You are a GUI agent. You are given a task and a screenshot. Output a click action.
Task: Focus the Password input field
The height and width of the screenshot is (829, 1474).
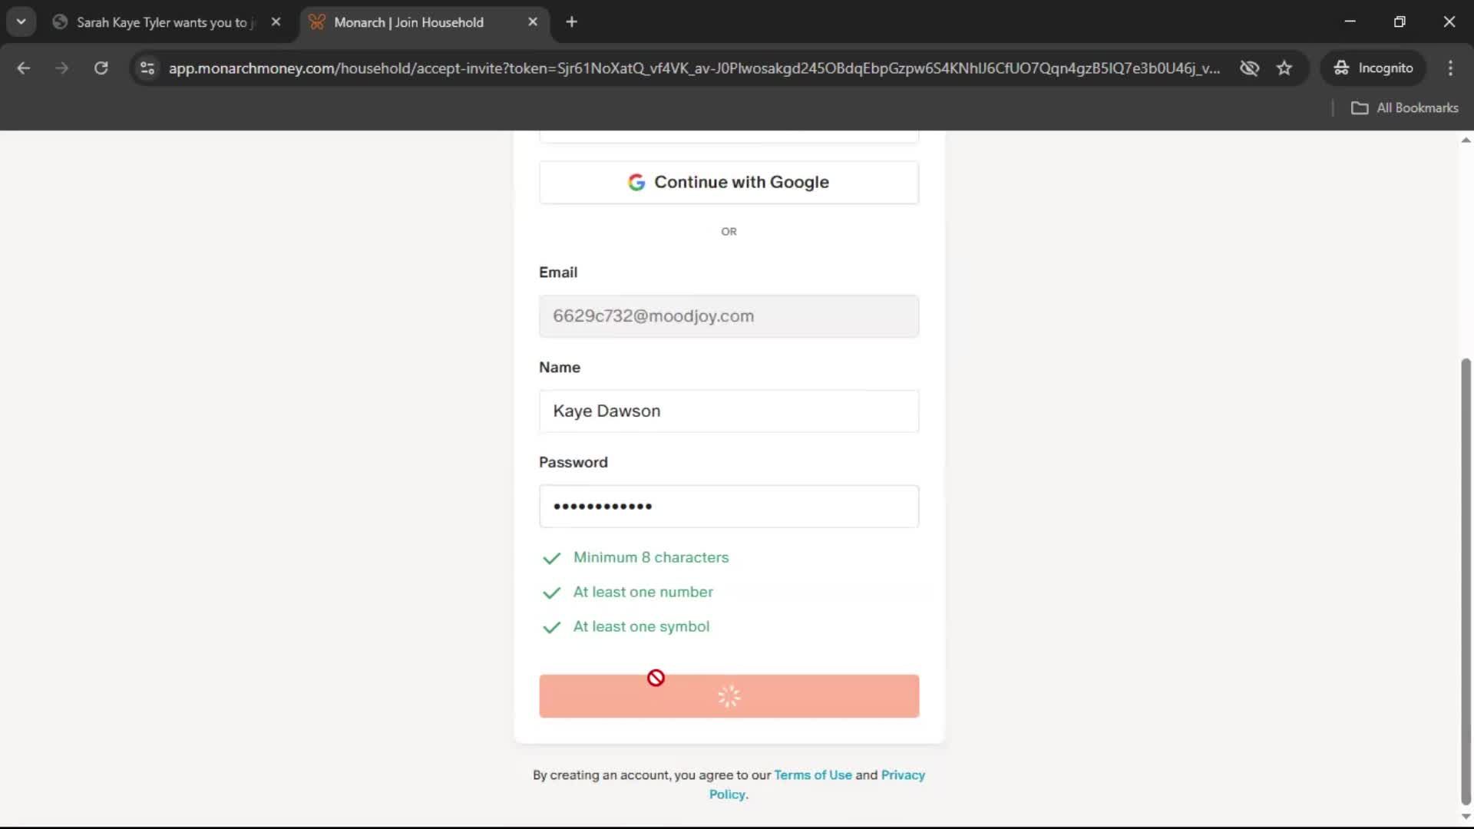click(x=729, y=507)
